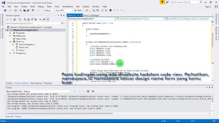The image size is (219, 123).
Task: Expand the Program.cs node
Action: (10, 53)
